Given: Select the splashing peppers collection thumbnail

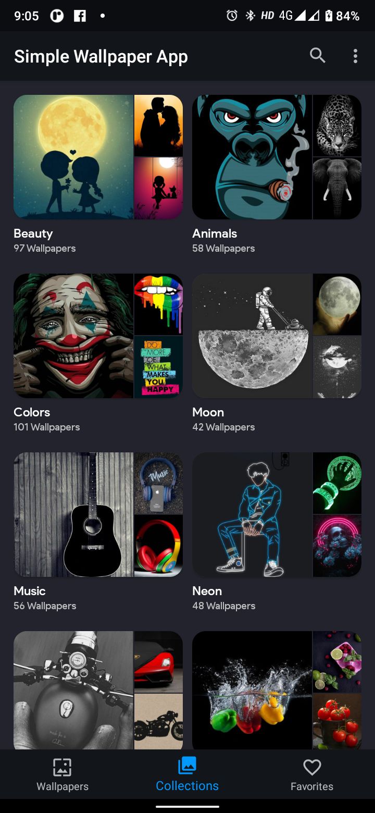Looking at the screenshot, I should tap(252, 691).
